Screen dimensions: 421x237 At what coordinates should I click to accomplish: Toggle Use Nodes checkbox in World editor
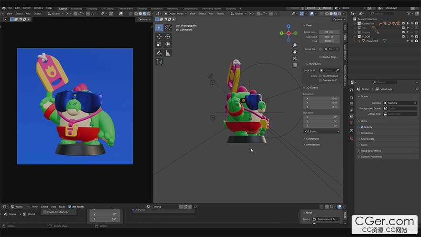[x=70, y=207]
